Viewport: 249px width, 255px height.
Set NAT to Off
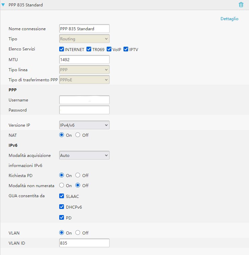click(78, 135)
